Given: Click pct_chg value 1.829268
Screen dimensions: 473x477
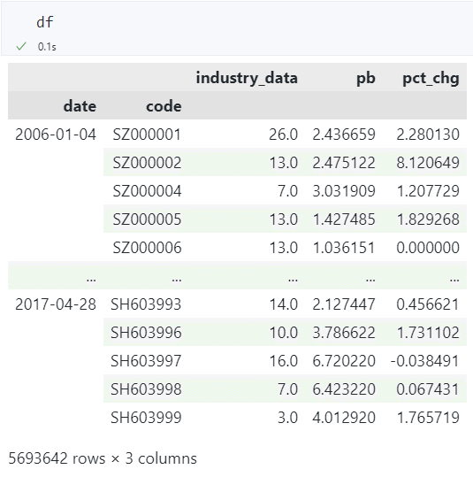Looking at the screenshot, I should click(428, 219).
